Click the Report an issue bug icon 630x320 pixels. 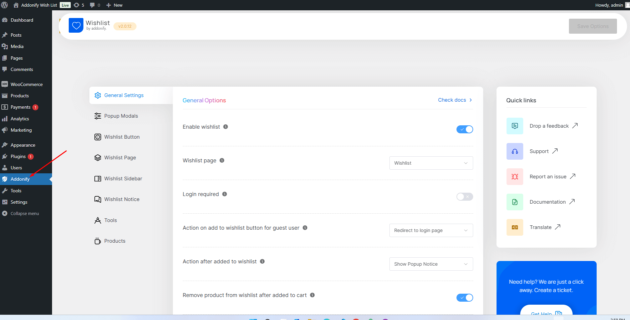click(515, 176)
